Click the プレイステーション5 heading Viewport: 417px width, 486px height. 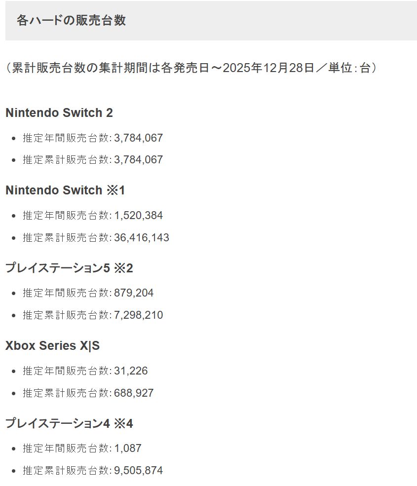[57, 268]
